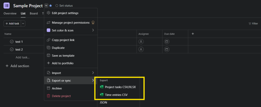This screenshot has height=107, width=261.
Task: Expand the Add task dropdown arrow
Action: pos(23,24)
